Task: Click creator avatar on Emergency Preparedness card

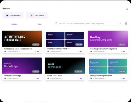Action: pos(91,78)
